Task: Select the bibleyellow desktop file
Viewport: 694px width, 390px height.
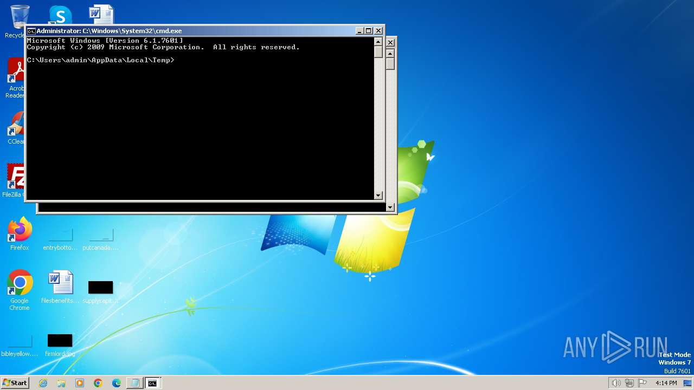Action: 20,345
